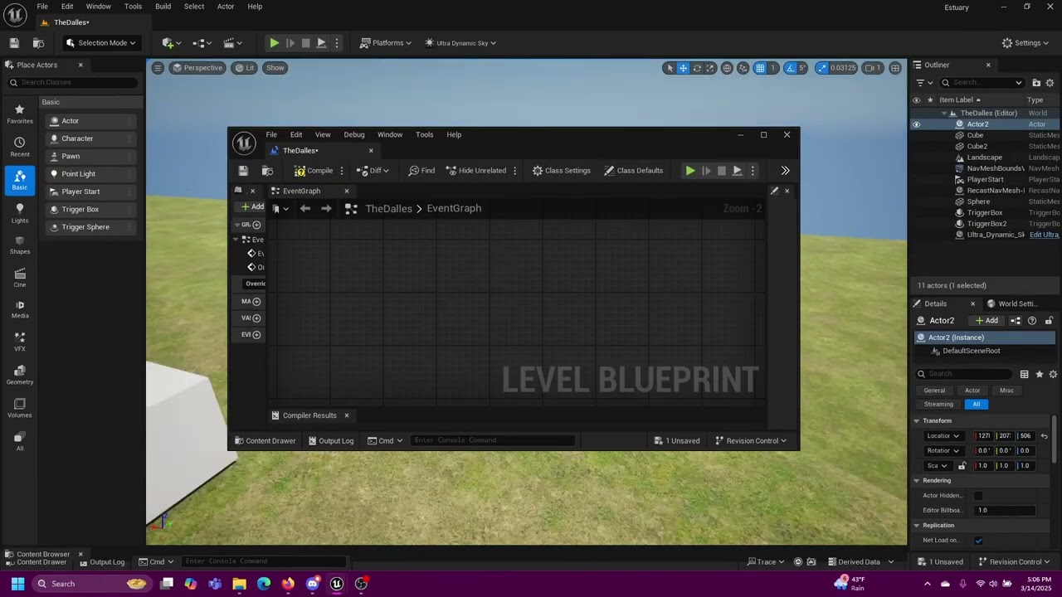Toggle scale snapping in the viewport toolbar
This screenshot has height=597, width=1062.
pos(821,68)
